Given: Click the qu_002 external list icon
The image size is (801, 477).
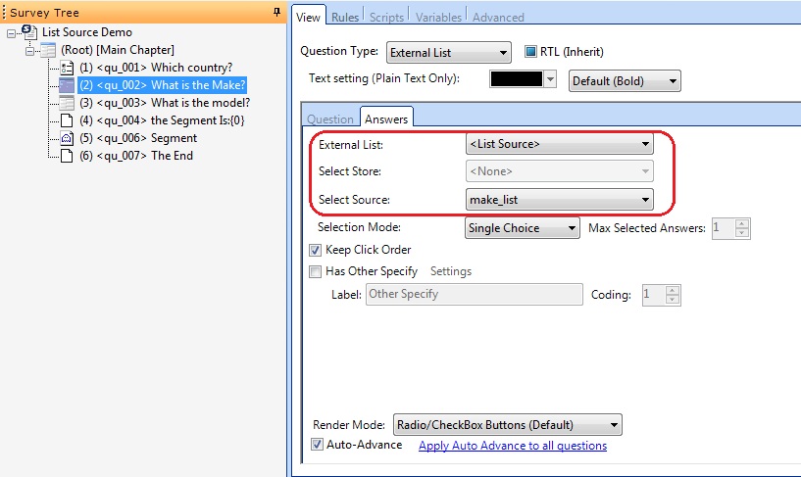Looking at the screenshot, I should coord(67,85).
